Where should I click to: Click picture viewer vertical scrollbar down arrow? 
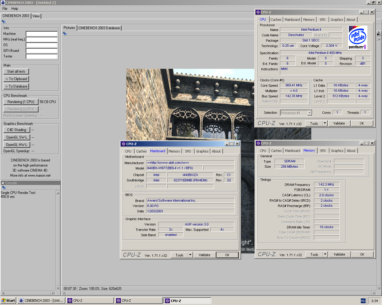[379, 288]
